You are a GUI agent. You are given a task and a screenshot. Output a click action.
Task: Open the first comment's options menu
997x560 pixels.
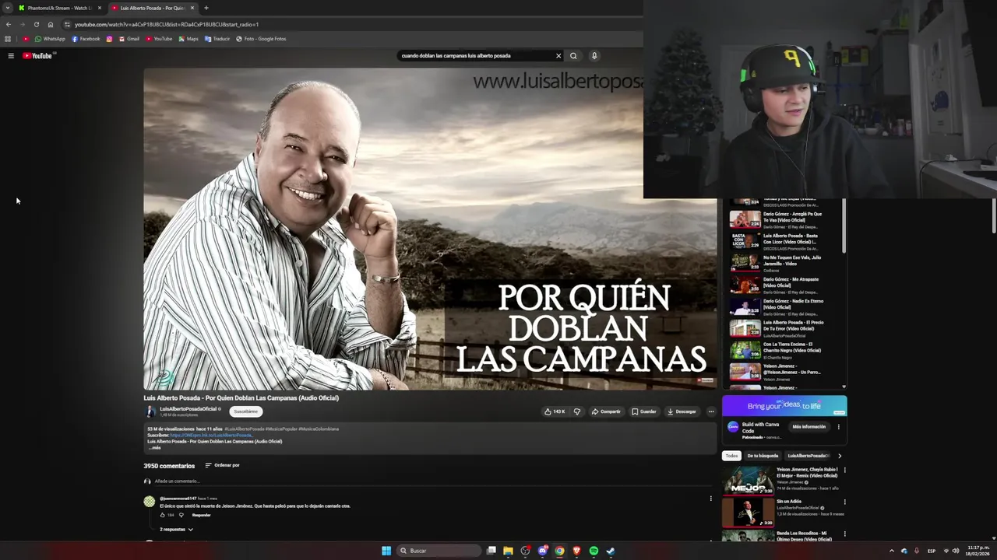click(x=710, y=499)
